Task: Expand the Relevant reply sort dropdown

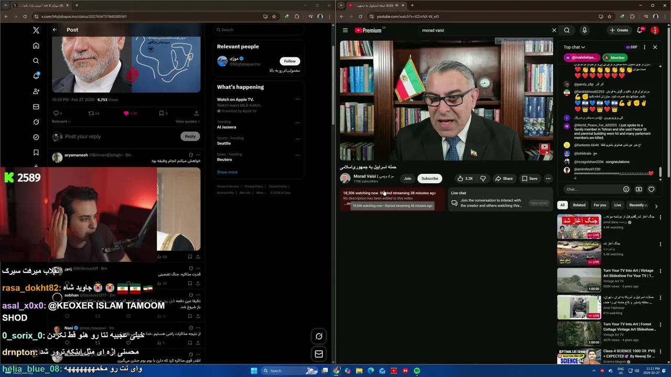Action: (x=61, y=121)
